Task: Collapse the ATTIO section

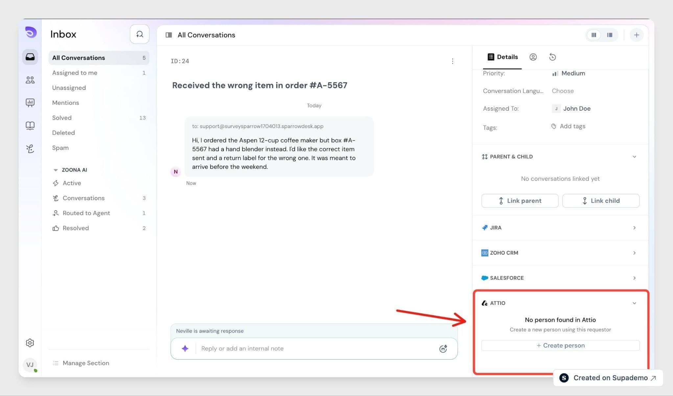Action: [x=634, y=303]
